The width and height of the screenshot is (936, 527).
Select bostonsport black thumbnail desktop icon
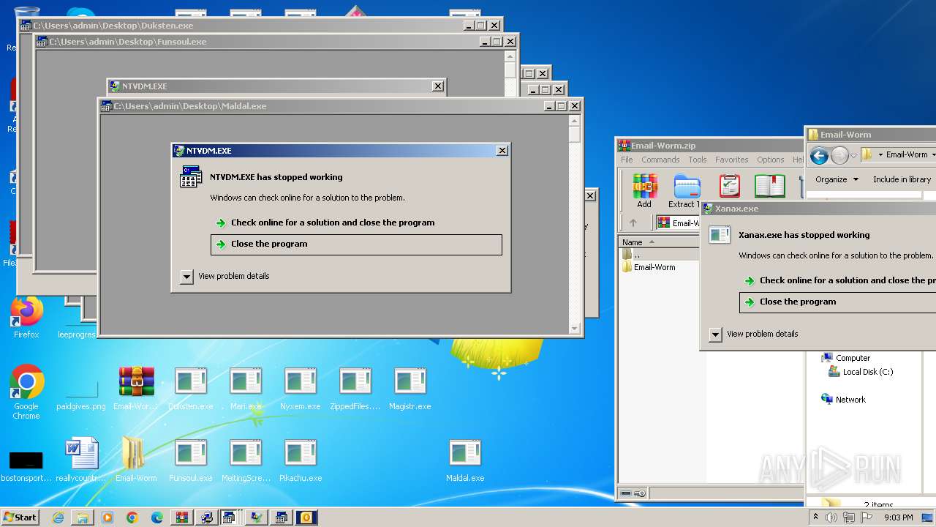26,466
